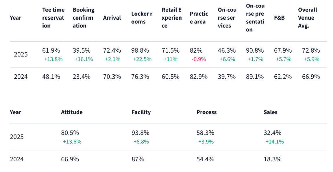The image size is (333, 172).
Task: Click the Overall Venue Avg. column header
Action: (308, 18)
